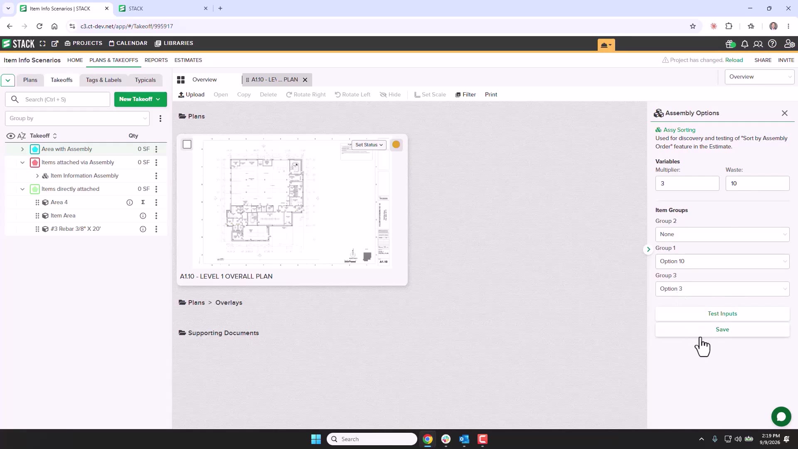Image resolution: width=798 pixels, height=449 pixels.
Task: Click the fullscreen expand icon
Action: tap(42, 43)
